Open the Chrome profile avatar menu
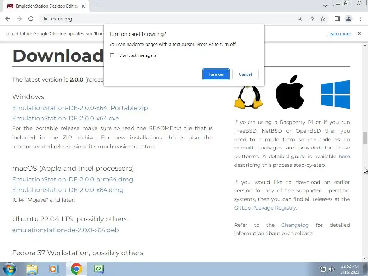Image resolution: width=368 pixels, height=276 pixels. (349, 19)
